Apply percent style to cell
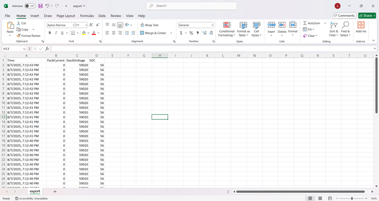The image size is (379, 201). coord(191,33)
